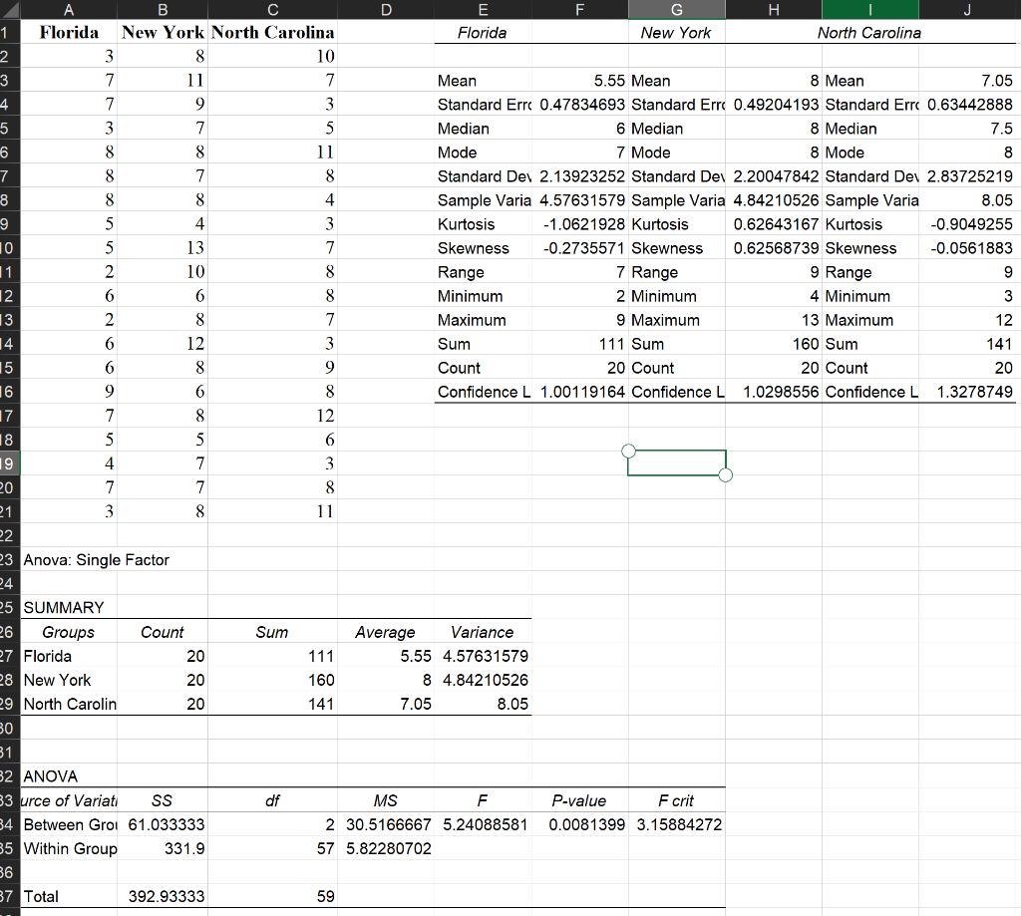Click the 'Florida' header cell in A1
The width and height of the screenshot is (1021, 916).
point(69,33)
